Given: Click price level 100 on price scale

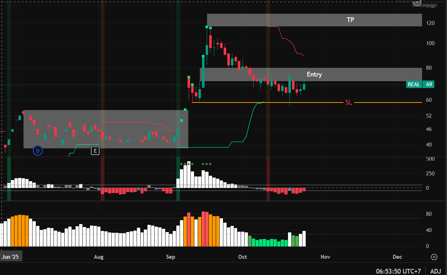Looking at the screenshot, I should click(431, 43).
